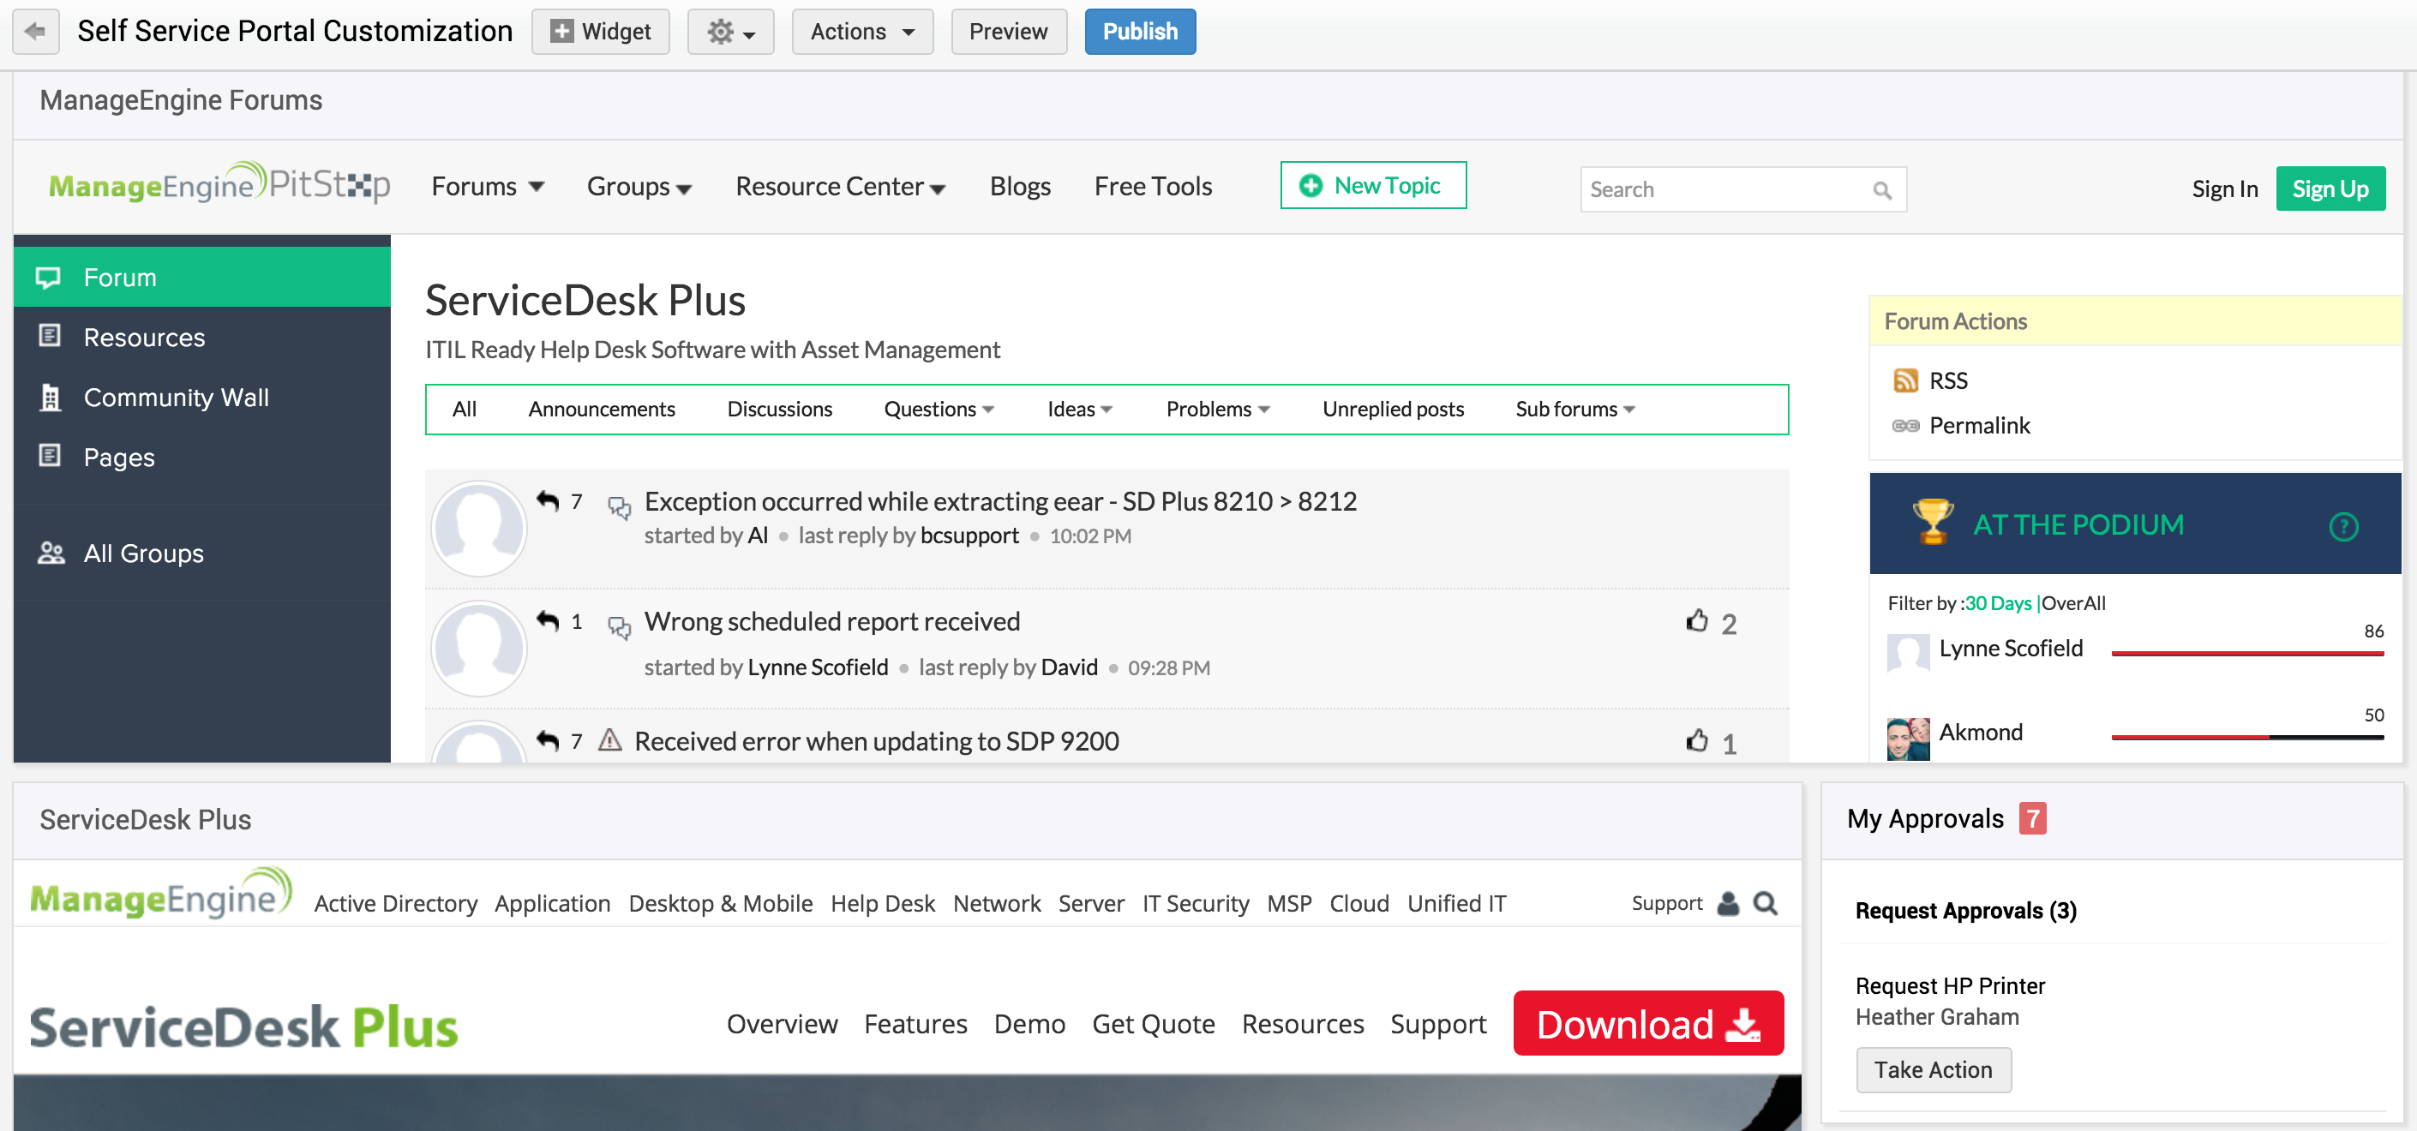The width and height of the screenshot is (2417, 1131).
Task: Expand the Forums nav menu
Action: (487, 187)
